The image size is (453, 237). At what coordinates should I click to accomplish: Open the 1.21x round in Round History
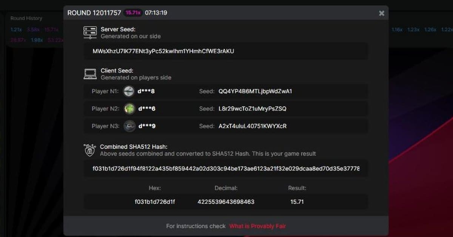pyautogui.click(x=16, y=30)
